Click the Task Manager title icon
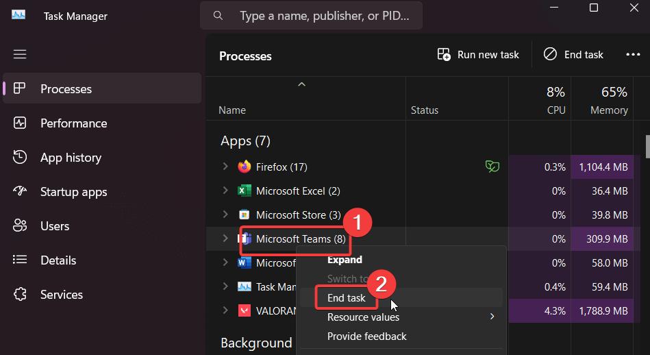The width and height of the screenshot is (650, 355). click(18, 16)
